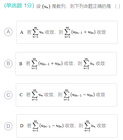Choose the circled B radio option

(8, 64)
